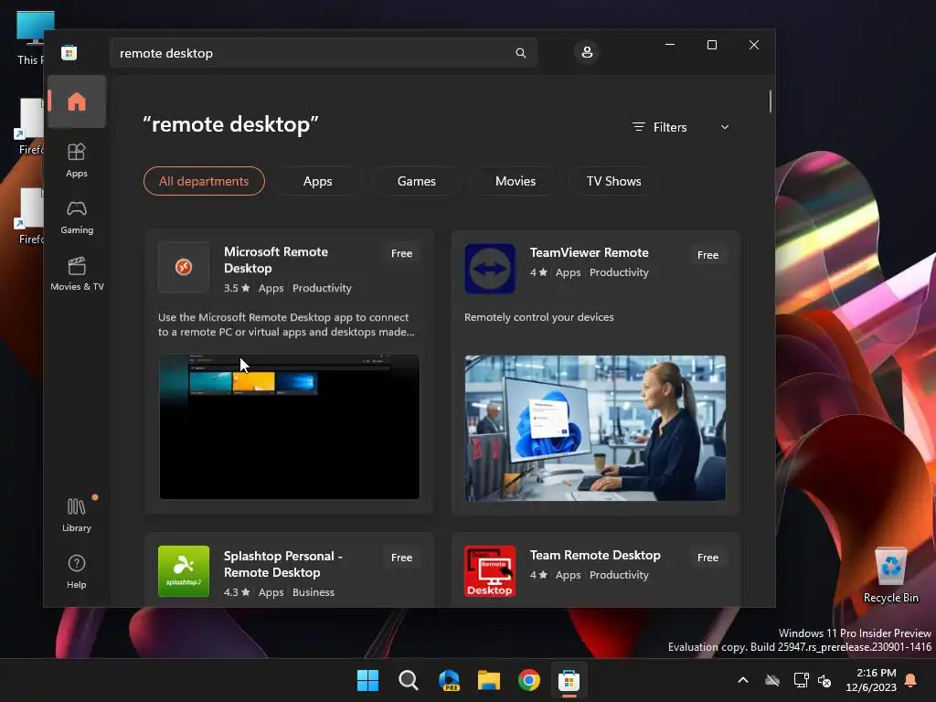The image size is (936, 702).
Task: Open the Microsoft Remote Desktop title link
Action: 276,260
